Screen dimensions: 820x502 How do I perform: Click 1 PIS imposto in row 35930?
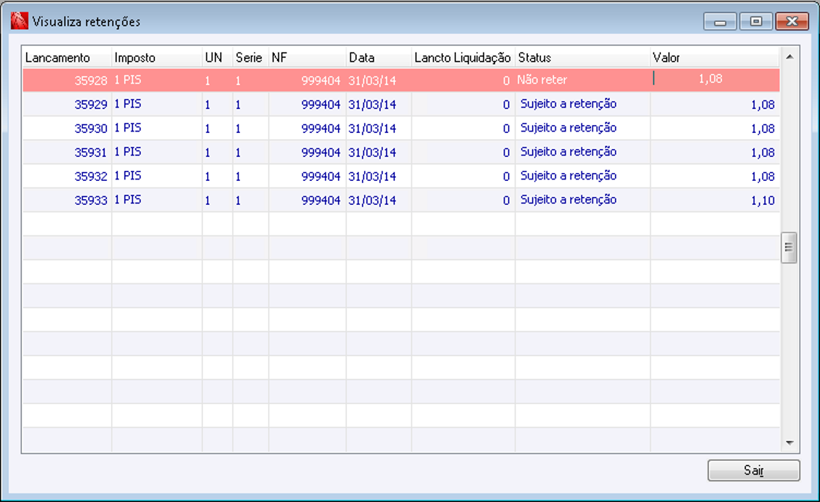(x=128, y=128)
